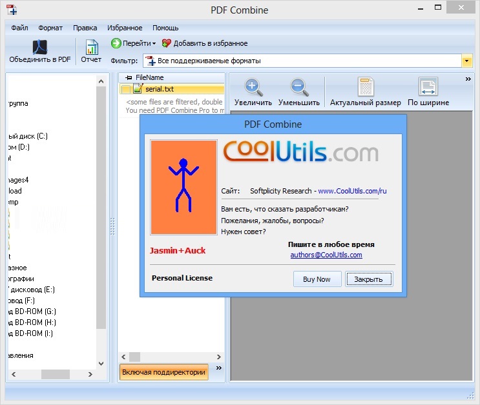Click the authors@CoolUtils.com email link
The height and width of the screenshot is (405, 480).
[326, 255]
